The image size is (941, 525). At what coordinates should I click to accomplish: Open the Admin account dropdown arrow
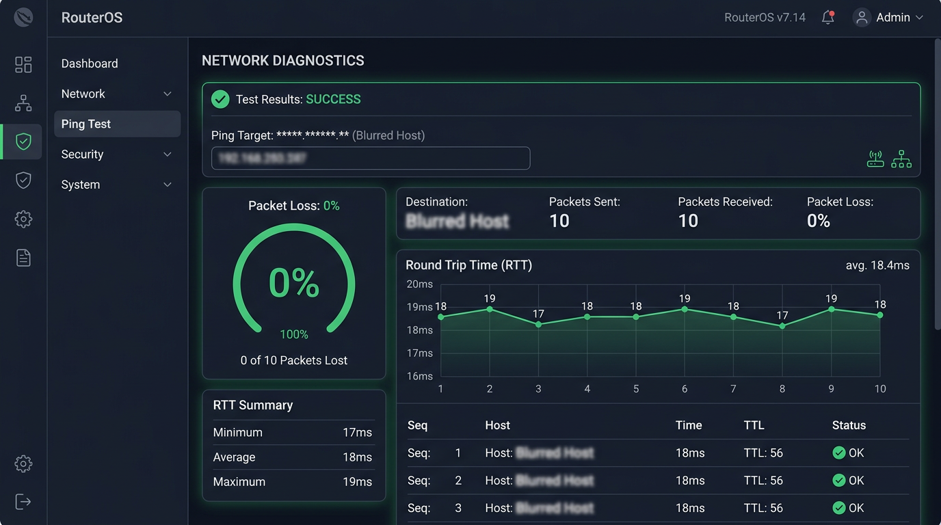(x=919, y=18)
